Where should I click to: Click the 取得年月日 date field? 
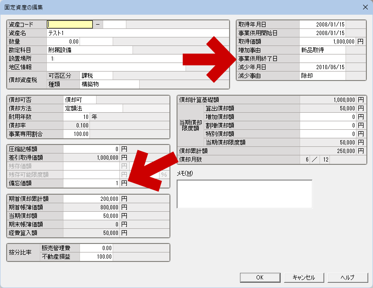tap(323, 24)
